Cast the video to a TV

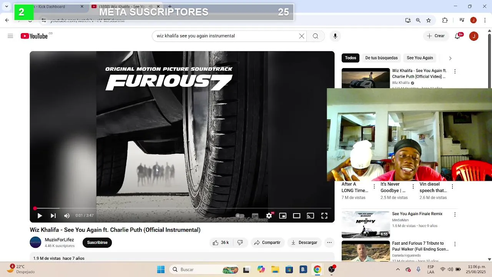(x=311, y=216)
